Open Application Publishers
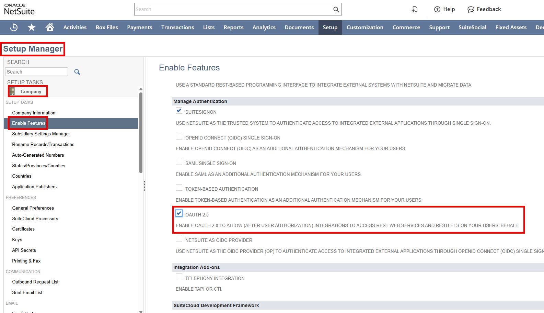This screenshot has height=313, width=544. point(34,187)
